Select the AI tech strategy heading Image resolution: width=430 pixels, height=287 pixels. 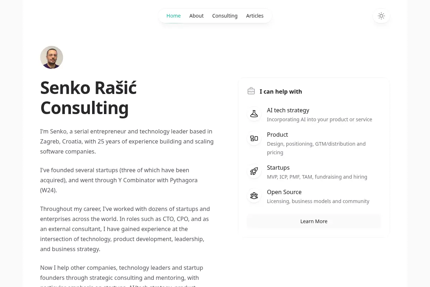(288, 110)
